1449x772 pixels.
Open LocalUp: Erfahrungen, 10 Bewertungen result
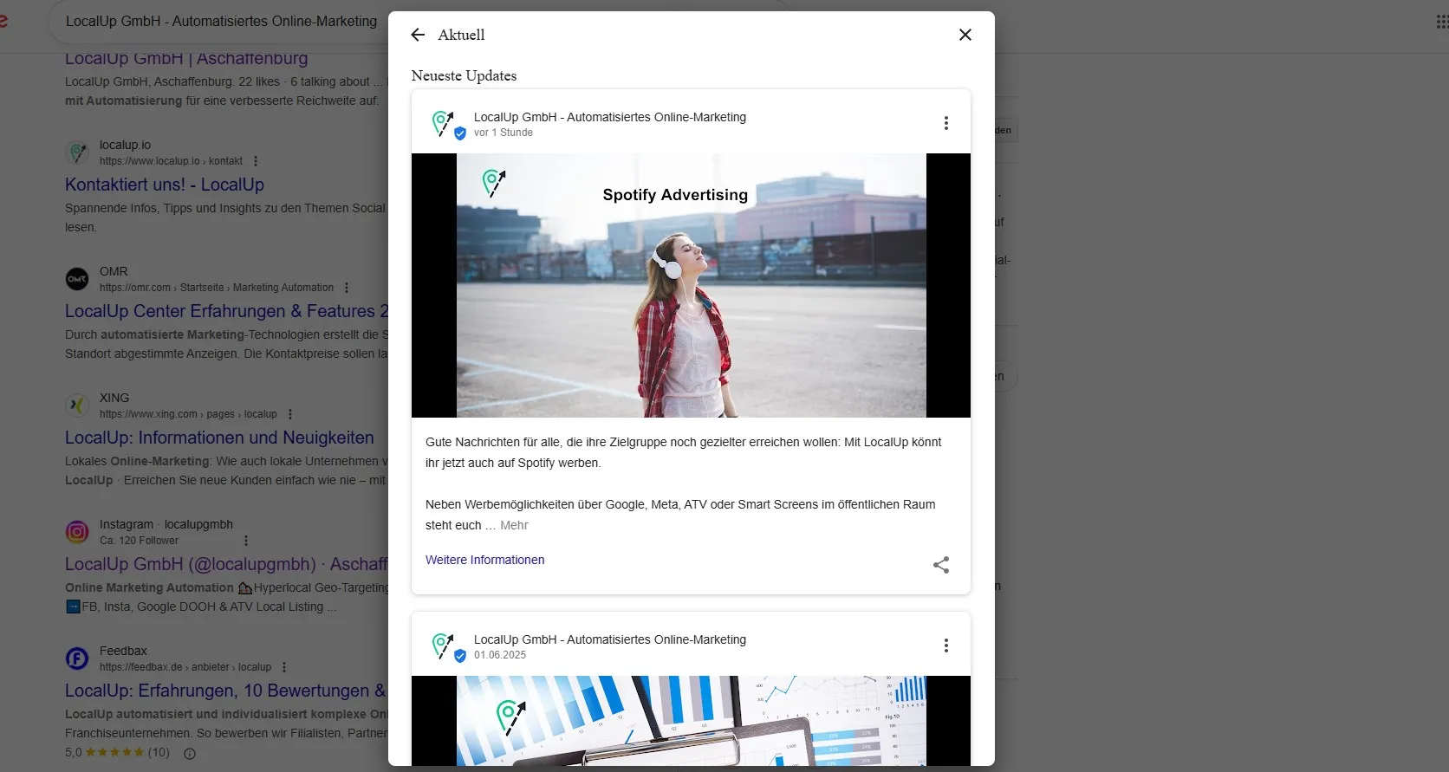pyautogui.click(x=225, y=691)
